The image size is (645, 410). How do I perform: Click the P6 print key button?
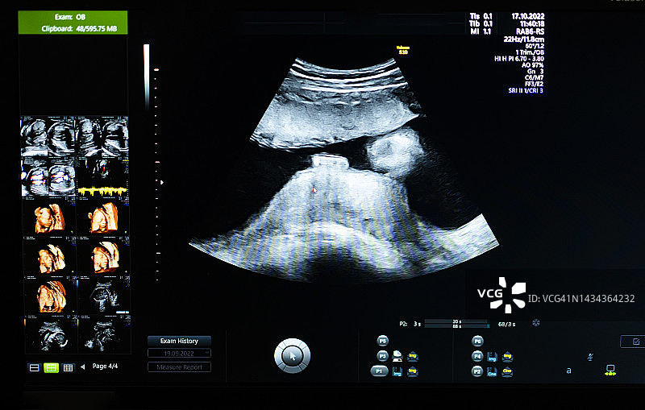tap(477, 341)
